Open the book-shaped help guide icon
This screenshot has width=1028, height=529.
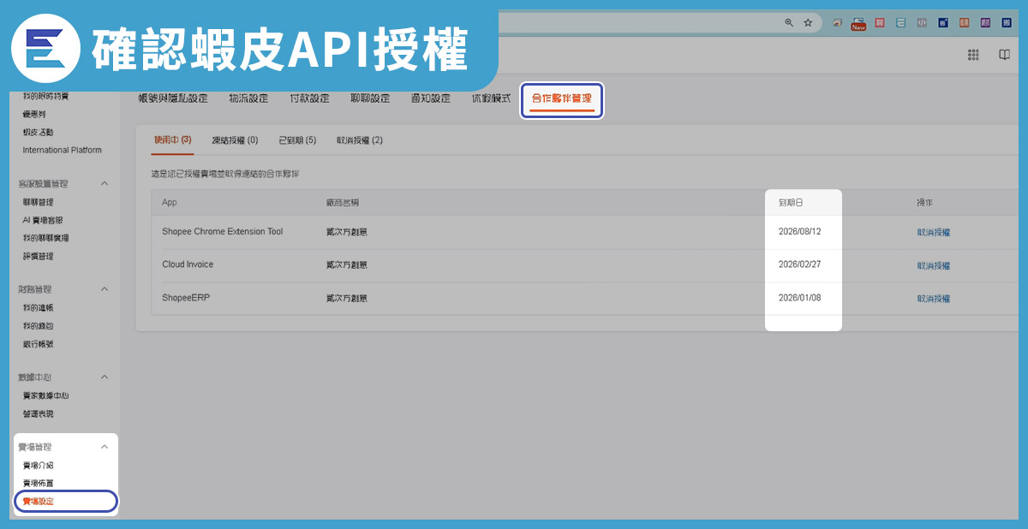point(1005,55)
